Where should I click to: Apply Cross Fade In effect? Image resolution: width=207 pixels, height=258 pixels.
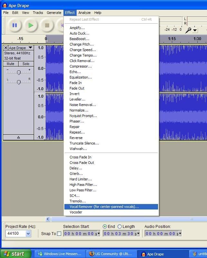[111, 157]
